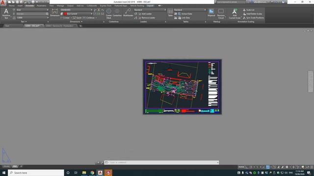314x176 pixels.
Task: Click the drawing layout sheet thumbnail
Action: click(x=182, y=87)
